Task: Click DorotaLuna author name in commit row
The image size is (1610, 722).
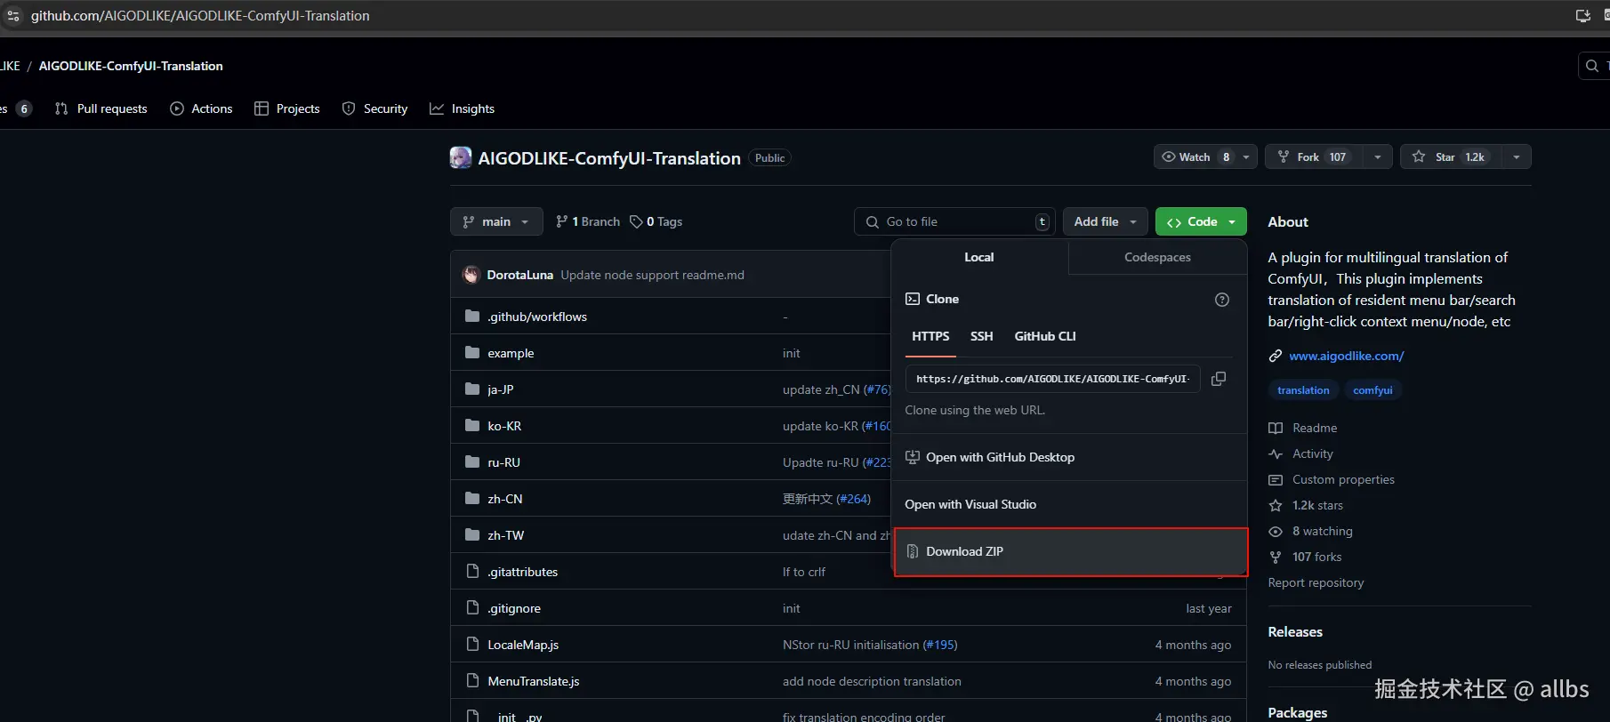Action: (519, 275)
